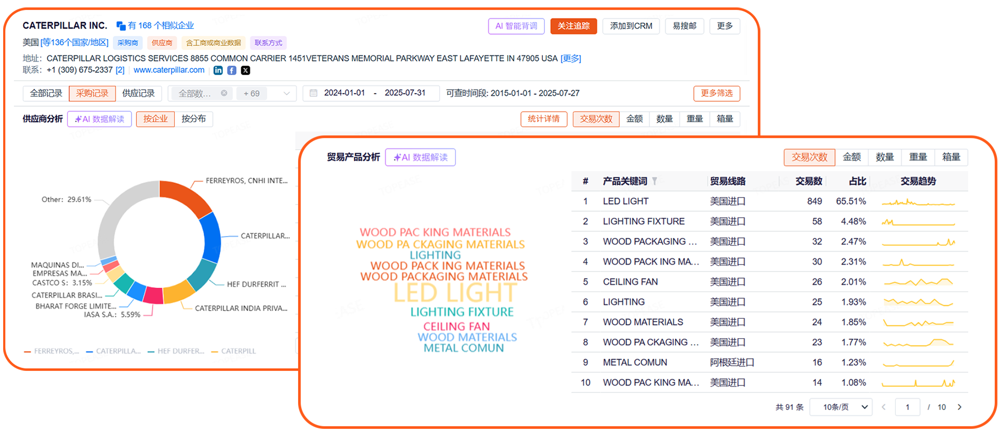Click the end date 2025-07-31 field
This screenshot has width=999, height=441.
point(405,93)
